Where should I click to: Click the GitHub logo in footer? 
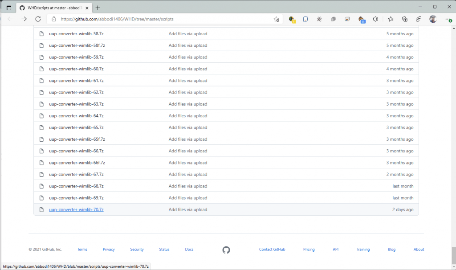[x=226, y=250]
